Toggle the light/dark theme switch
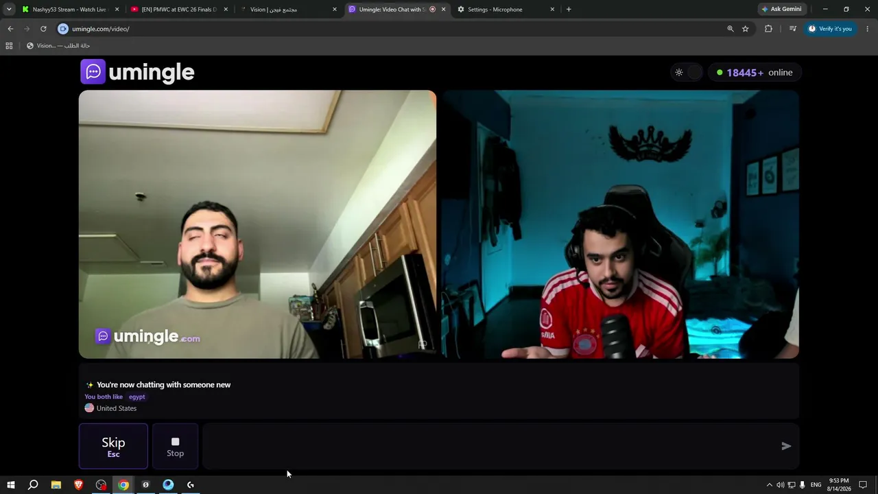Viewport: 878px width, 494px height. [x=687, y=73]
